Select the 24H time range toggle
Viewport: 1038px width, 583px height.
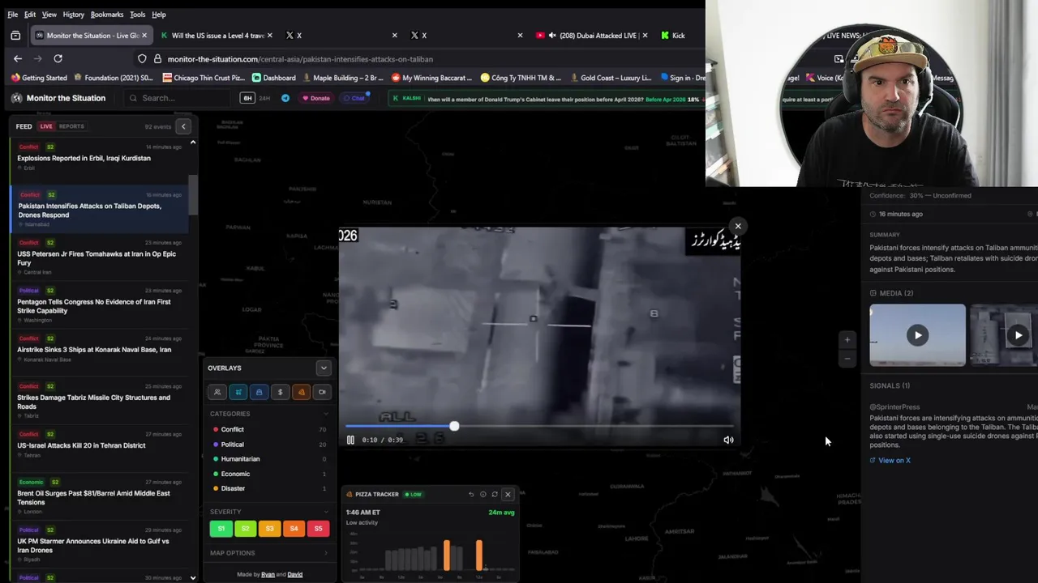pos(264,98)
